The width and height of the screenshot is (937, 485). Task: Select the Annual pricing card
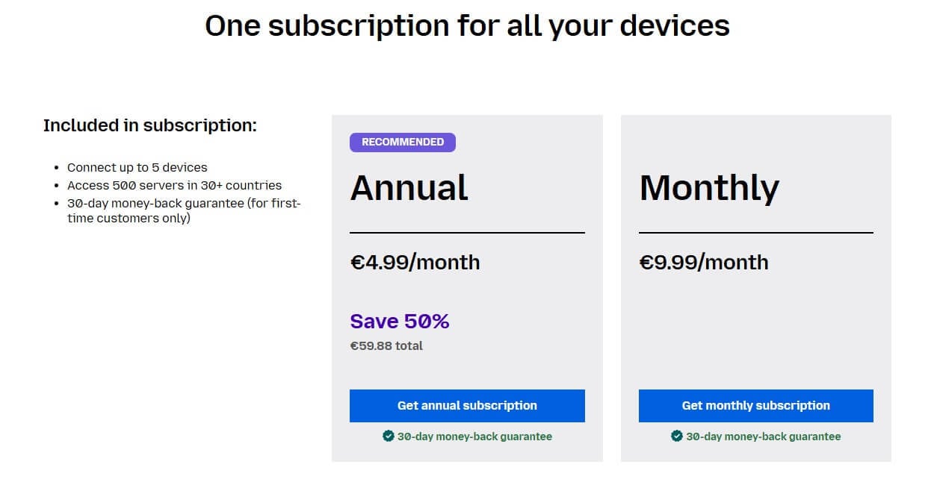click(x=467, y=287)
